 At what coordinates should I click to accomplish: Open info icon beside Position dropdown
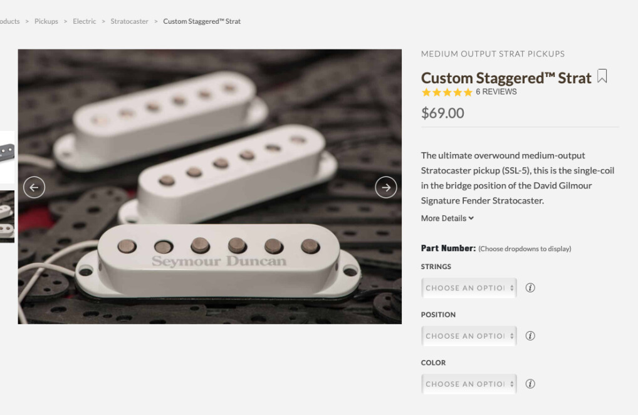(530, 336)
